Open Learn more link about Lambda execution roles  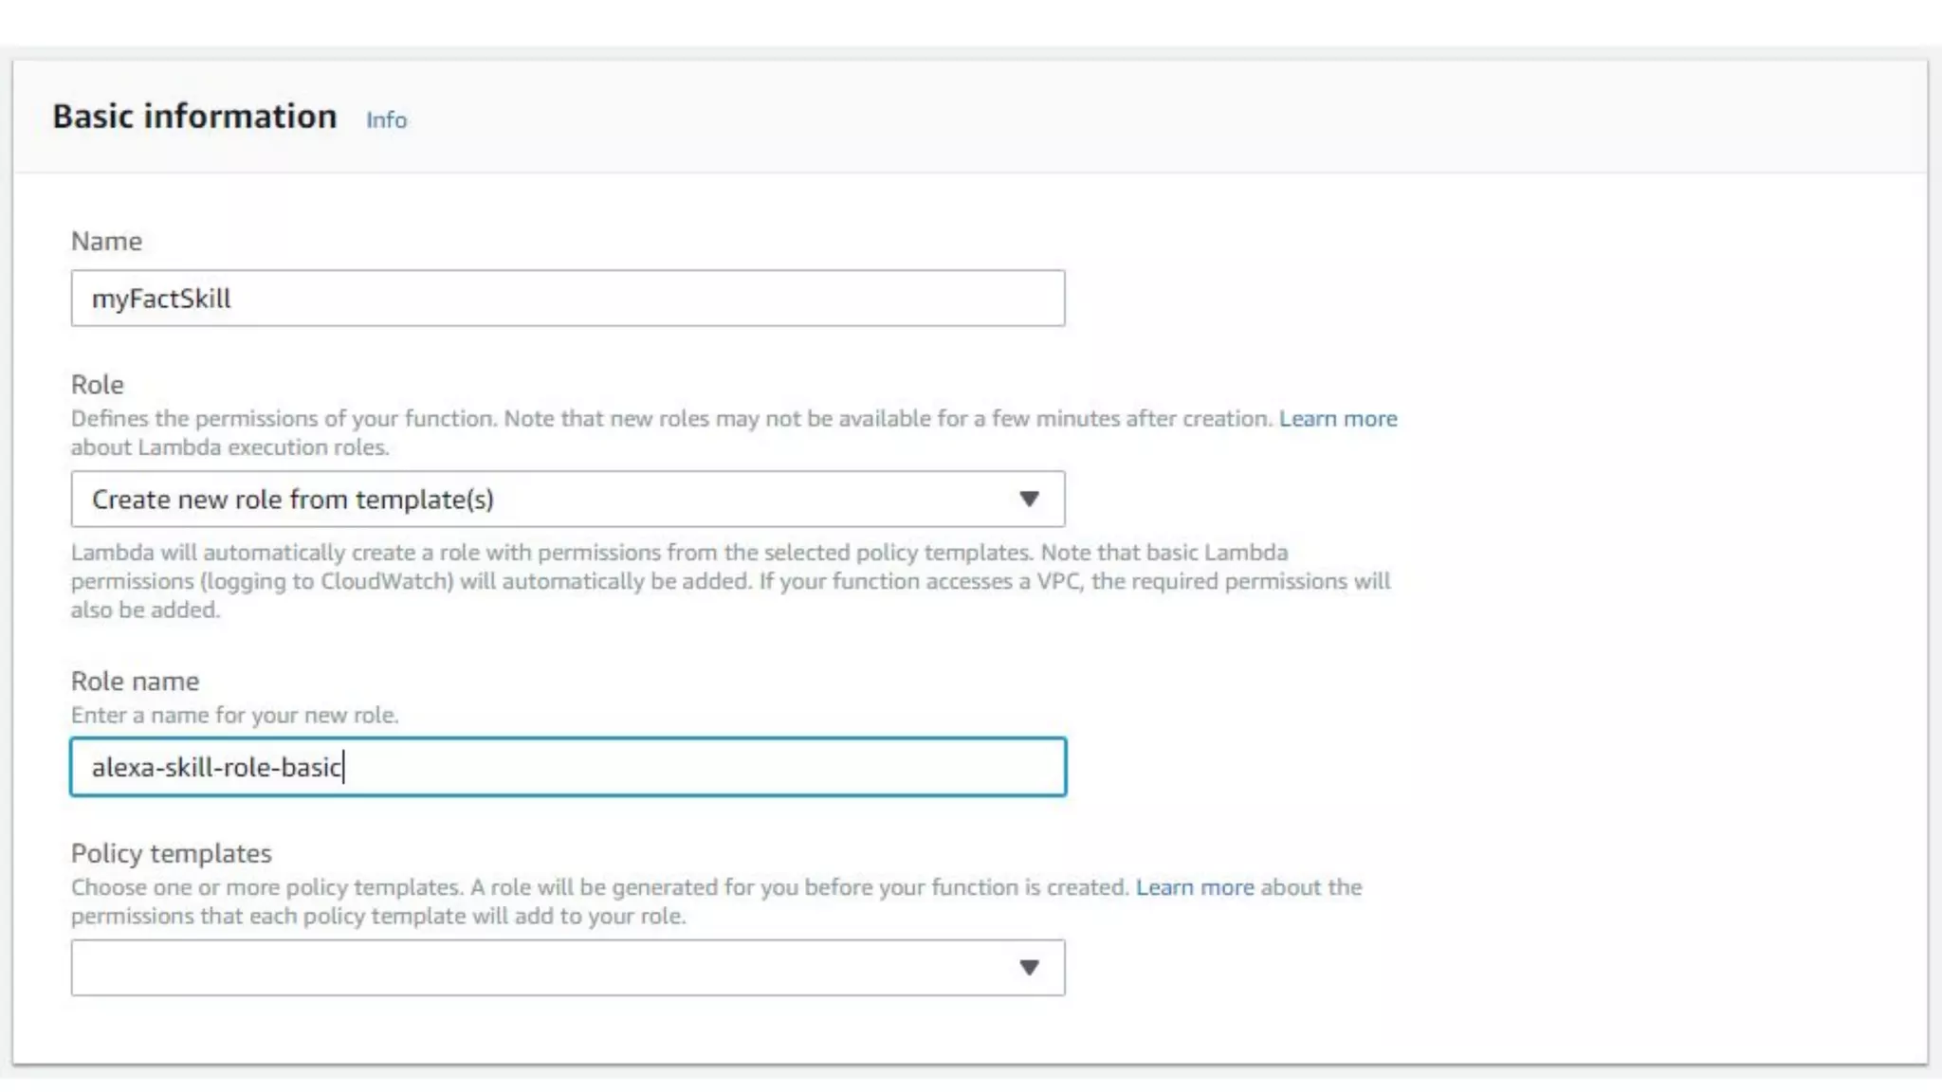(1337, 419)
